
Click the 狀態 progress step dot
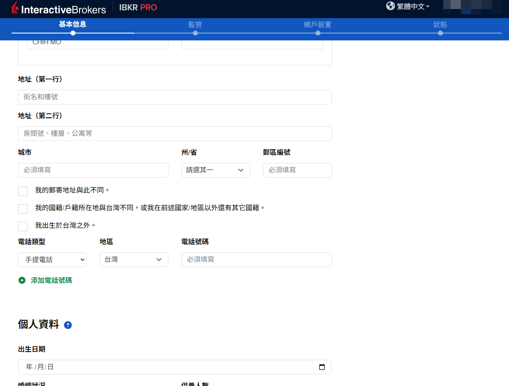[x=440, y=33]
